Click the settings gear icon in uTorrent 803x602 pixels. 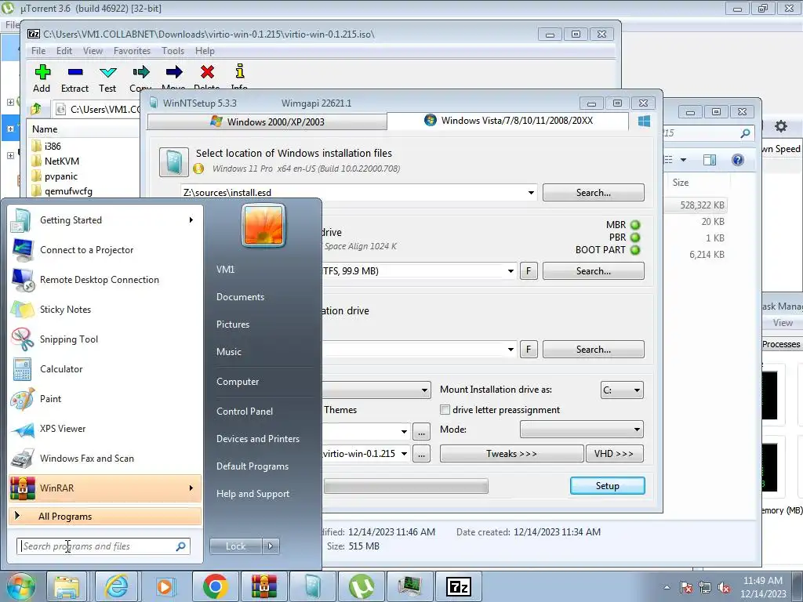(x=780, y=126)
